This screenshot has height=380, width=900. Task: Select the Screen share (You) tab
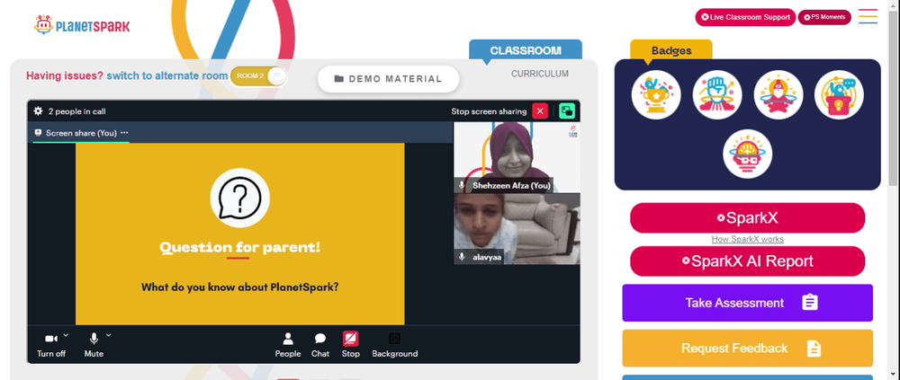pos(81,133)
